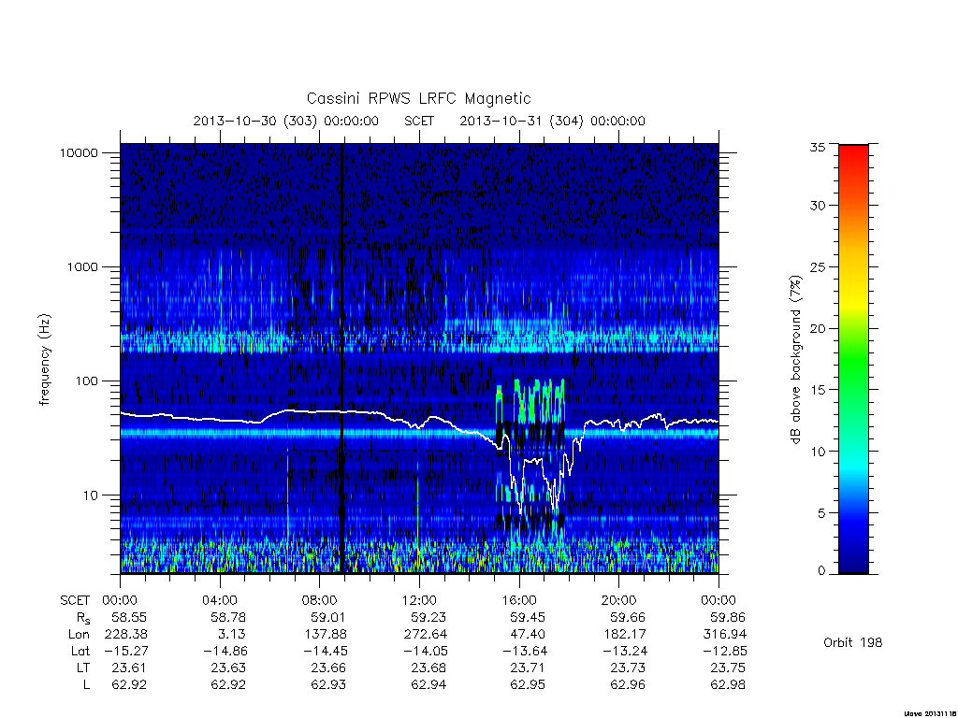This screenshot has width=958, height=718.
Task: Click the 'Orbit 198' label
Action: [x=853, y=642]
